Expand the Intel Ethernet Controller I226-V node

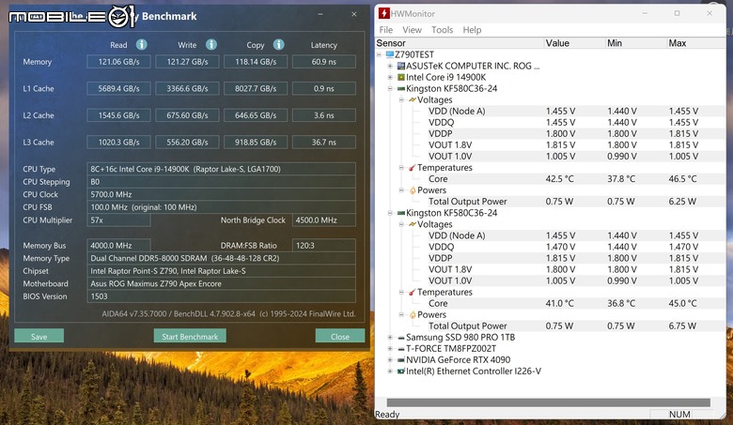[x=390, y=372]
